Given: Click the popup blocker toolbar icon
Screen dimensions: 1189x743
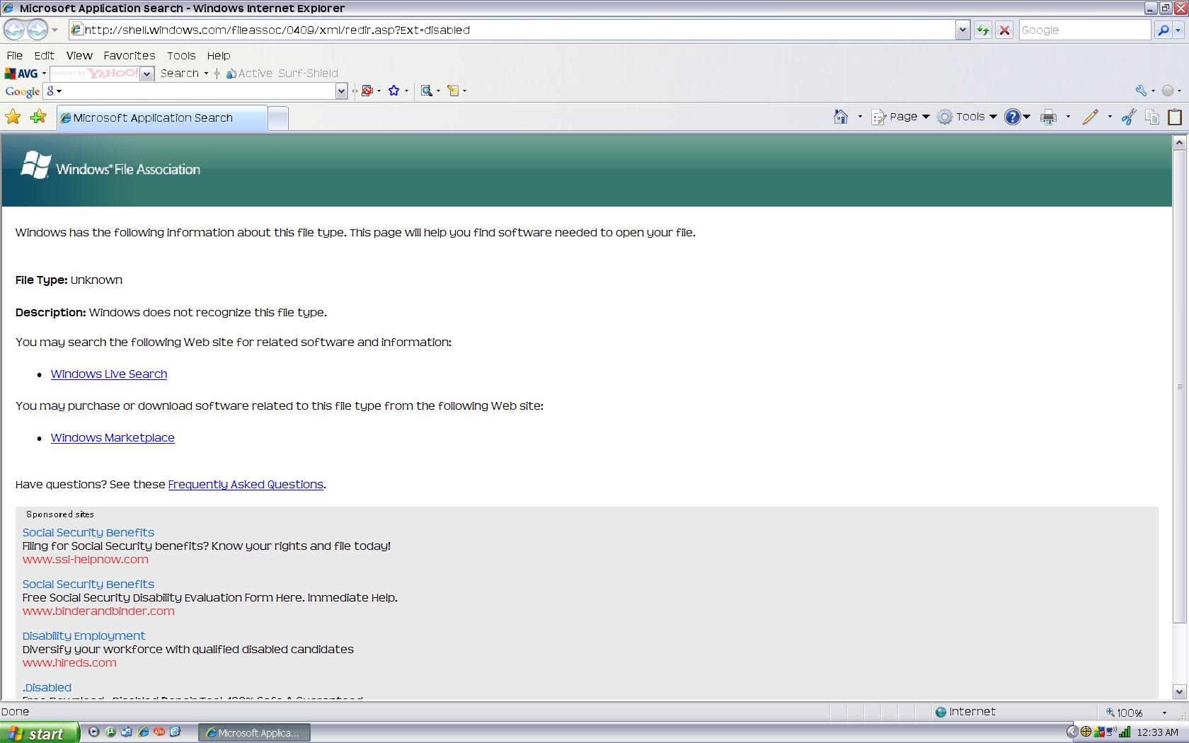Looking at the screenshot, I should coord(367,91).
